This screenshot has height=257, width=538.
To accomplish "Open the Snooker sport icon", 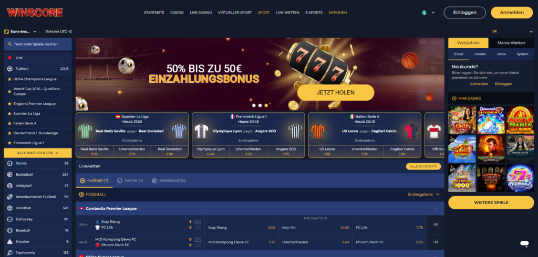I will [9, 242].
